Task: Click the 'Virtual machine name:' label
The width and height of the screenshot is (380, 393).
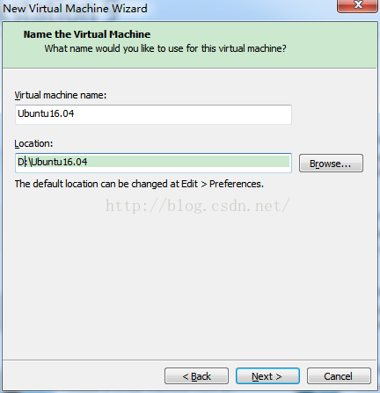Action: tap(61, 95)
